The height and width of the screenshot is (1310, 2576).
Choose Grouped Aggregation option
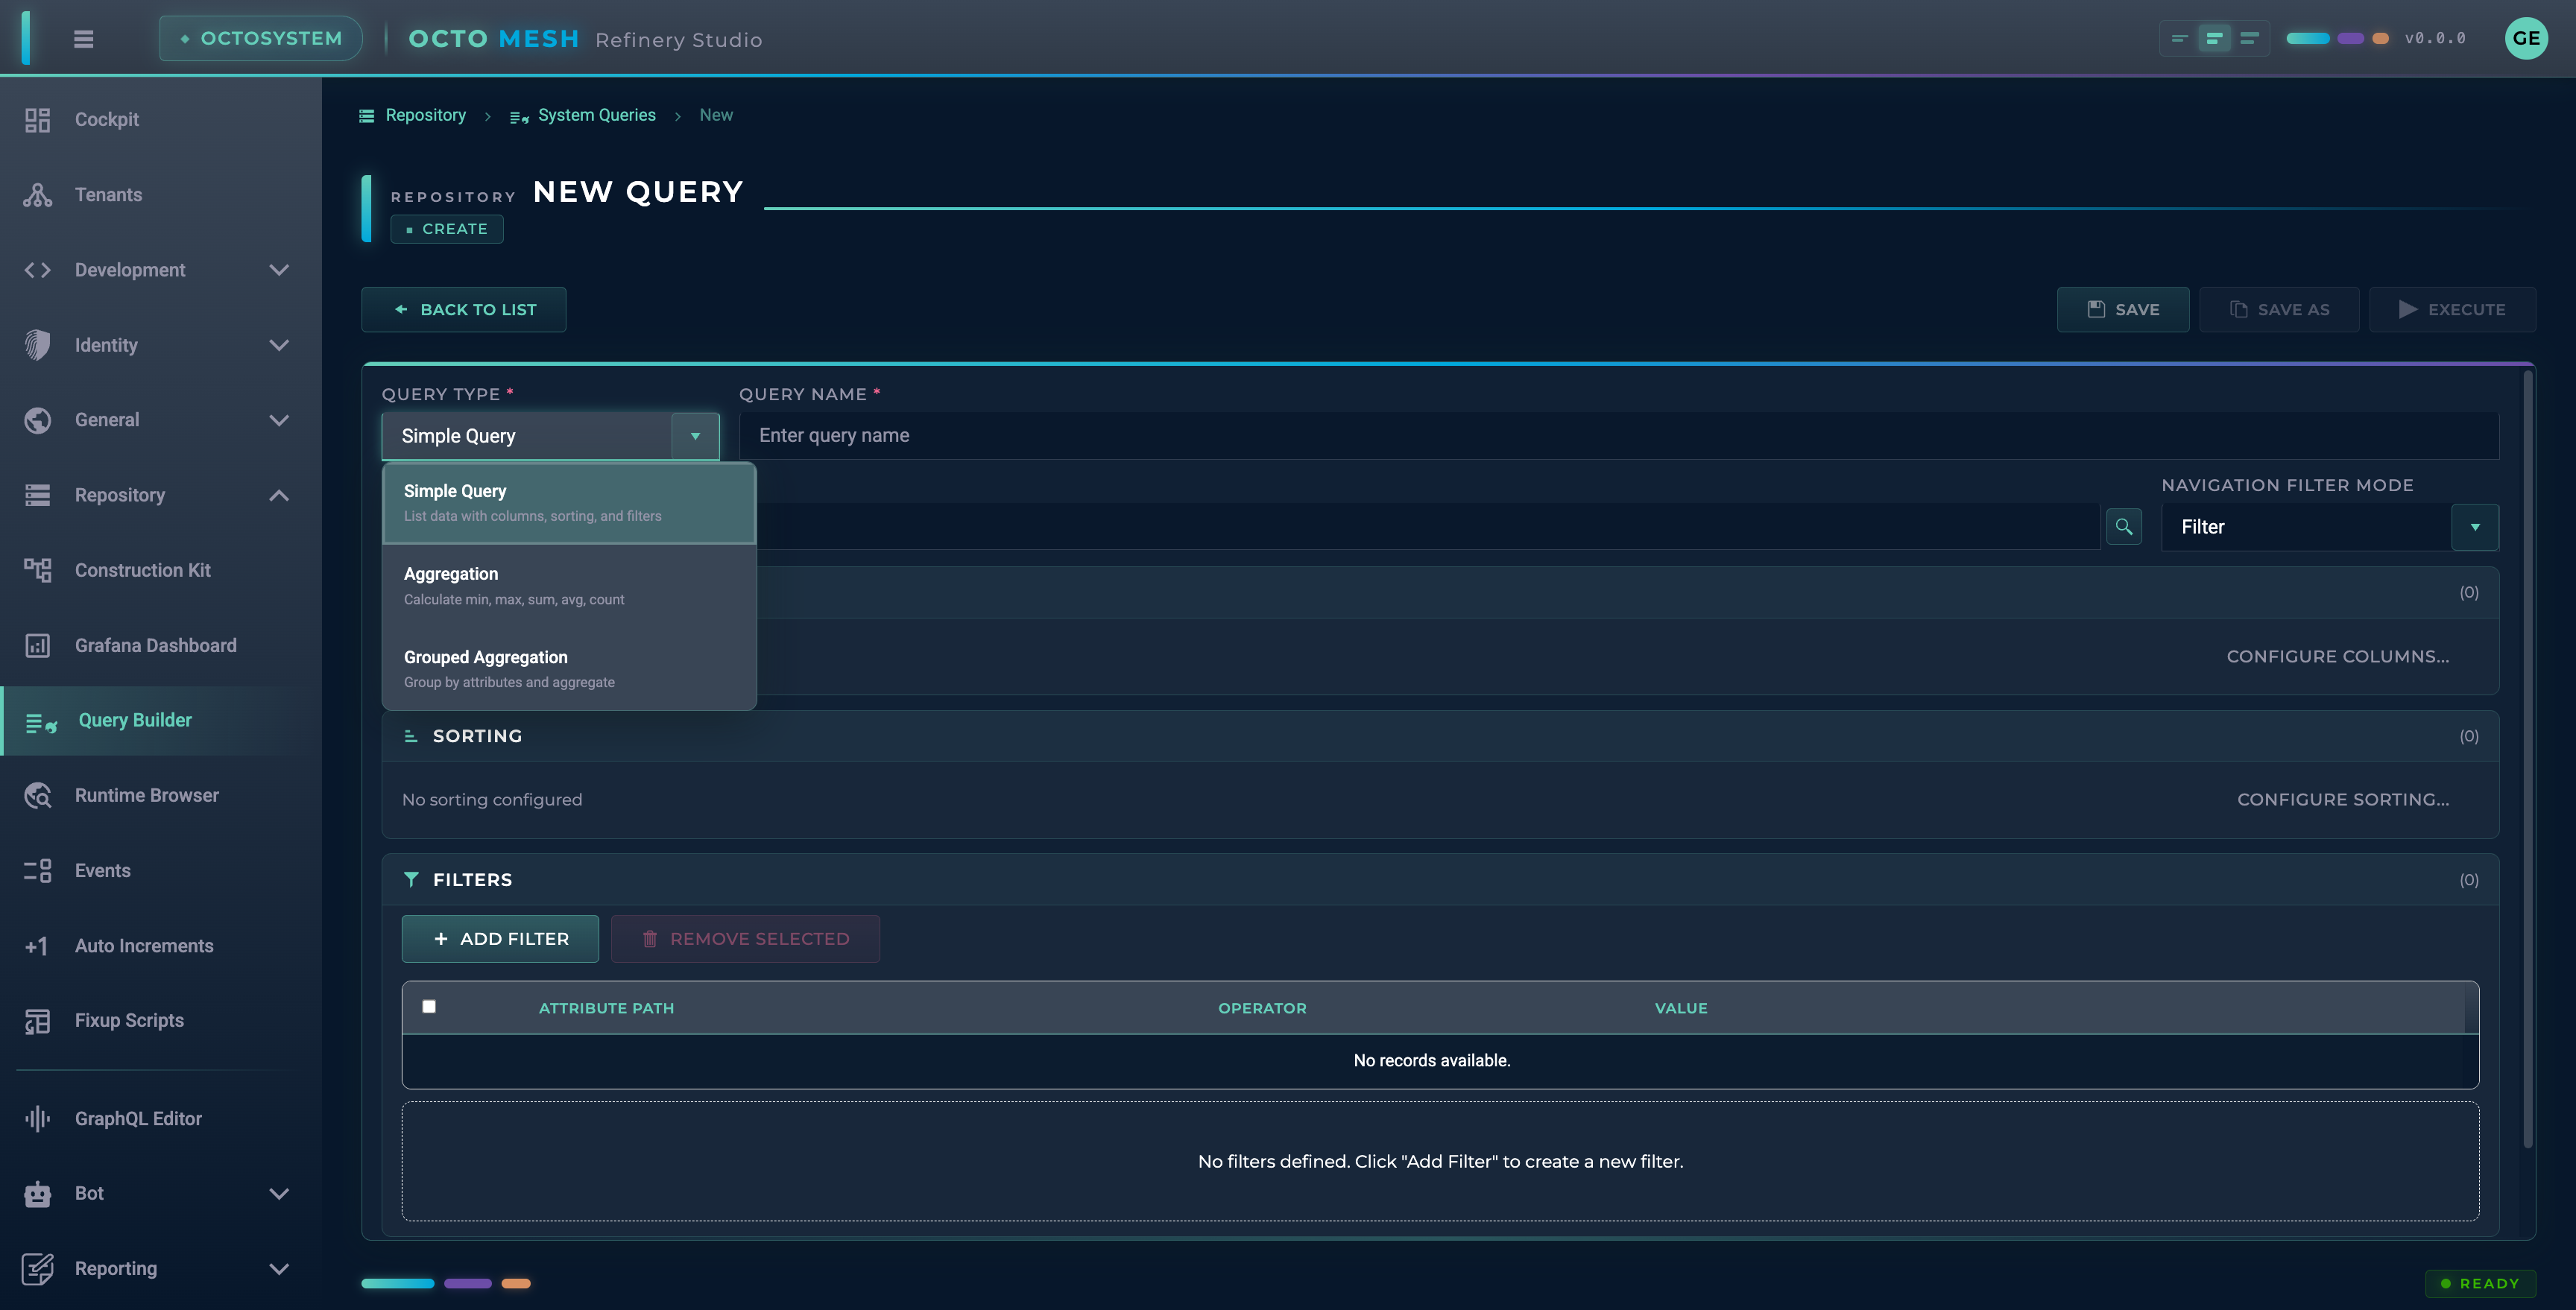pyautogui.click(x=568, y=669)
